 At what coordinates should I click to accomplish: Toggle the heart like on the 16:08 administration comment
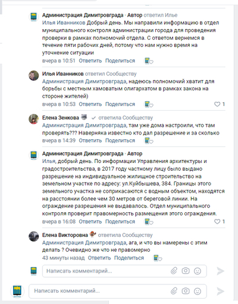point(217,221)
